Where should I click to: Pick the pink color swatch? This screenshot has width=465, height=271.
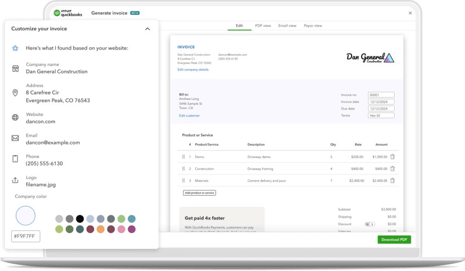pyautogui.click(x=121, y=229)
